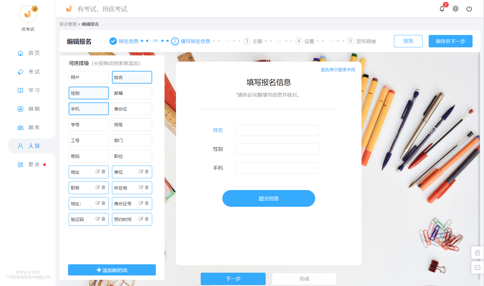Image resolution: width=484 pixels, height=286 pixels.
Task: Delete the 预约时间 custom field
Action: (x=147, y=219)
